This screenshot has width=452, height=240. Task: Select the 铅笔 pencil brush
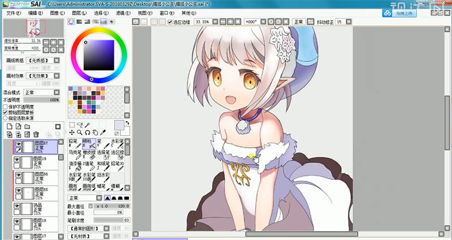(75, 143)
